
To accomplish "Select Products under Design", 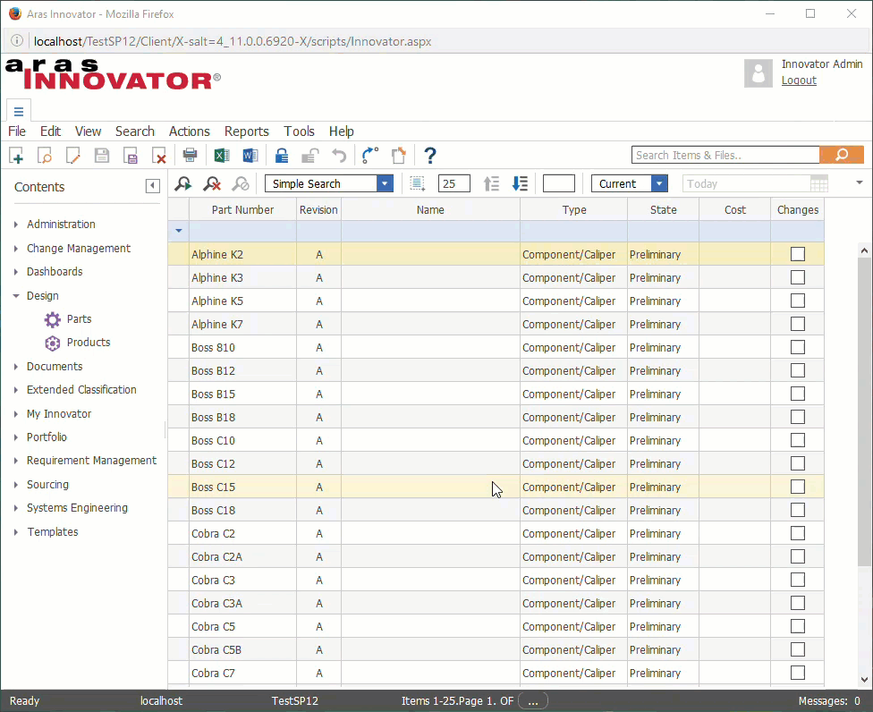I will [89, 343].
